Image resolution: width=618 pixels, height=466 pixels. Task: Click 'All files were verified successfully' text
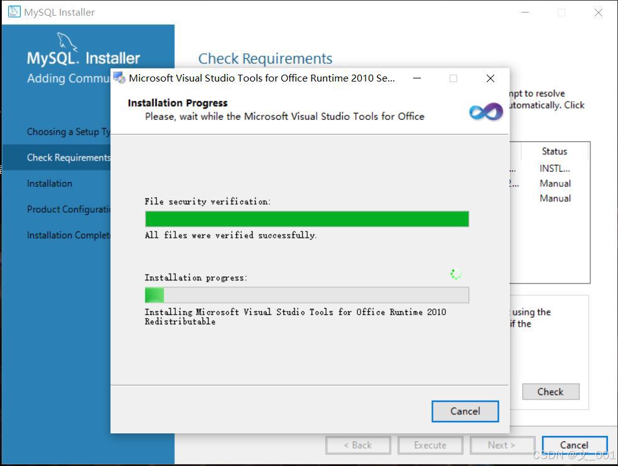(230, 235)
